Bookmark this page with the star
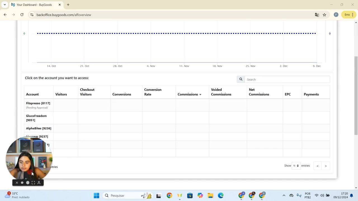 click(324, 15)
